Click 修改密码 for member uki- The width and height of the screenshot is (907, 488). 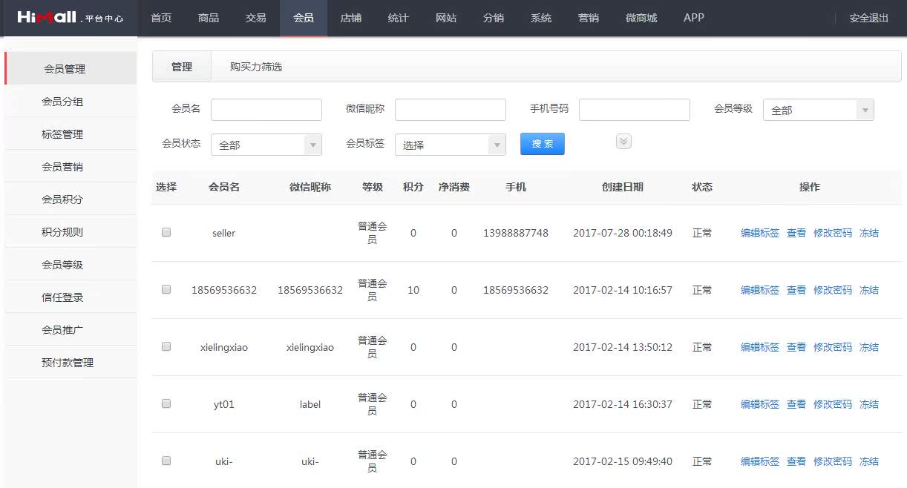coord(833,461)
